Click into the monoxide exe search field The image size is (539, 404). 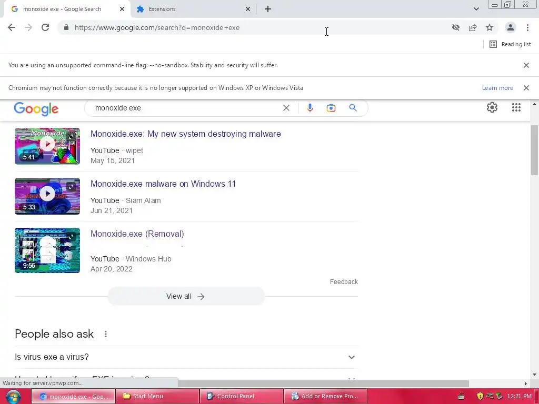186,108
